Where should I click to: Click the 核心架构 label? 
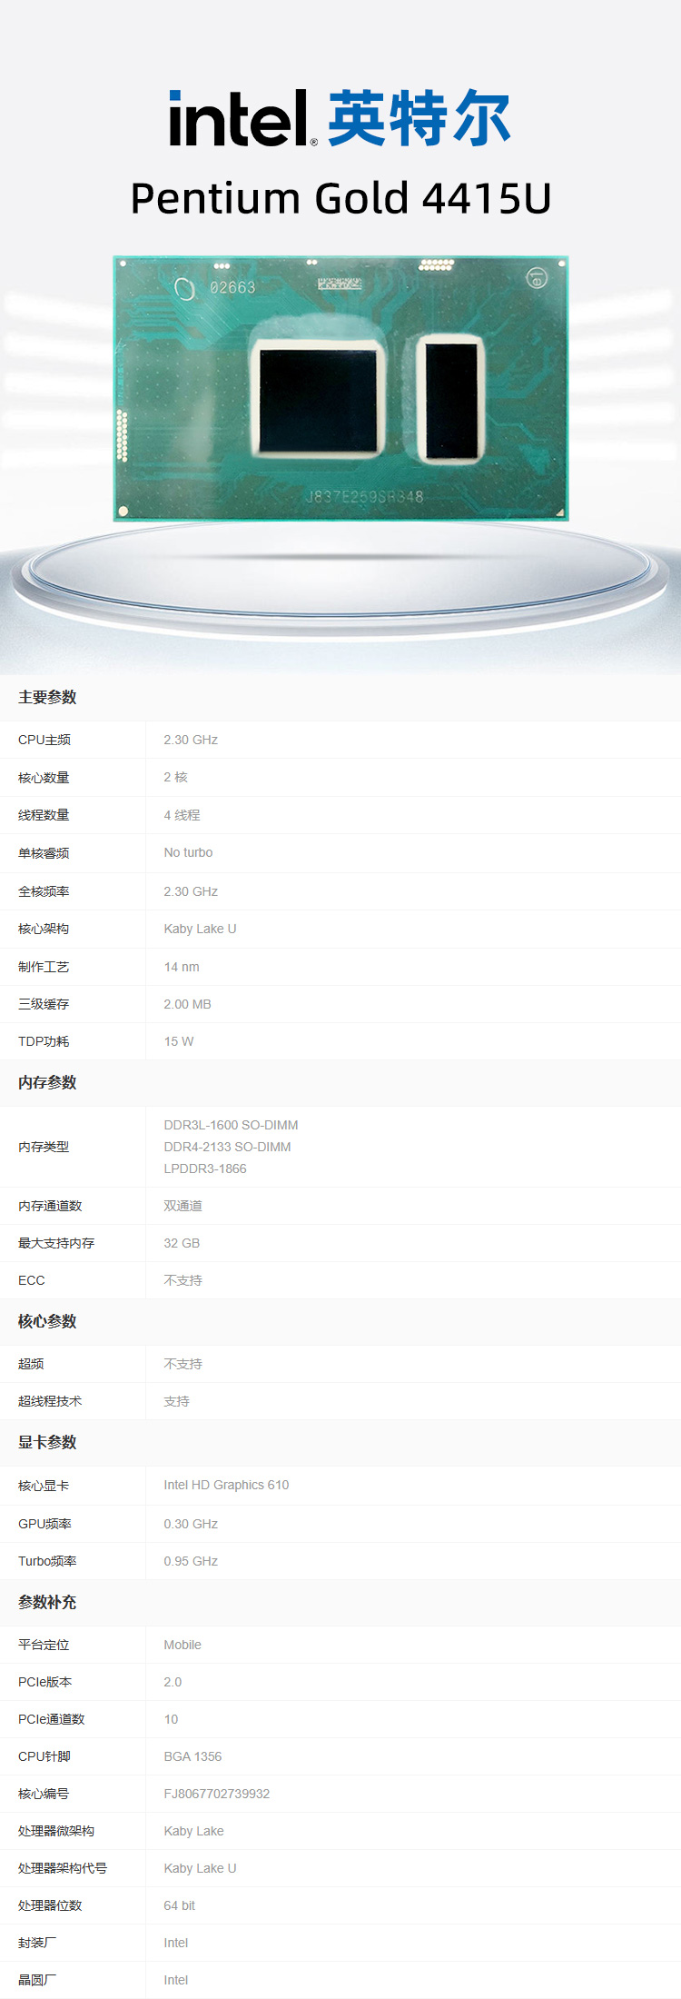(44, 929)
